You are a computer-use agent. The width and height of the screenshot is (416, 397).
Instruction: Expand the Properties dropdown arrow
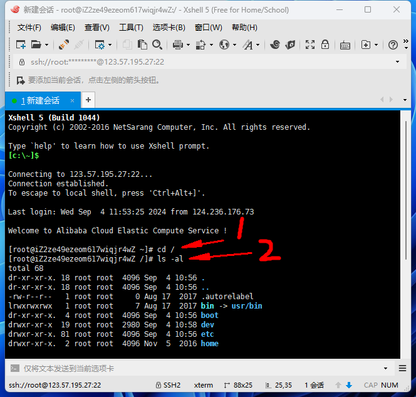(x=110, y=45)
